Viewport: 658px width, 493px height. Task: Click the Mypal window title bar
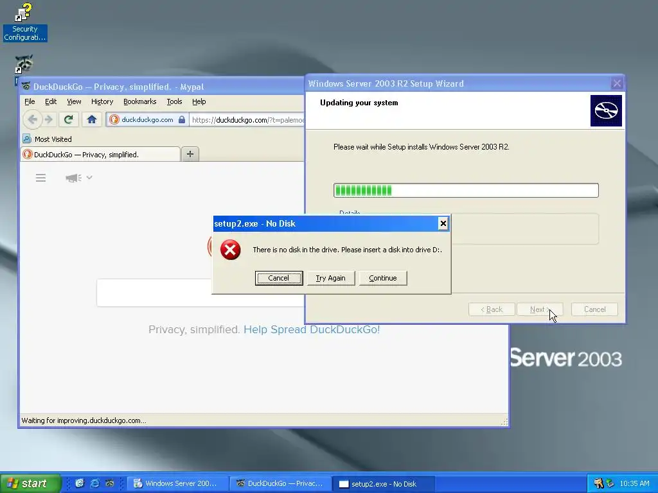(161, 87)
